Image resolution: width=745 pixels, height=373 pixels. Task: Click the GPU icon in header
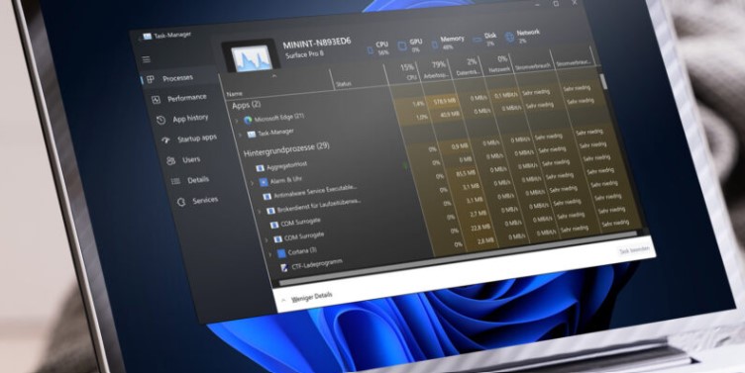pyautogui.click(x=403, y=47)
